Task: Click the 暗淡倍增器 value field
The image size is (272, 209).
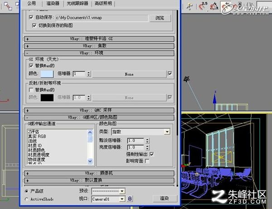Action: tap(136, 141)
